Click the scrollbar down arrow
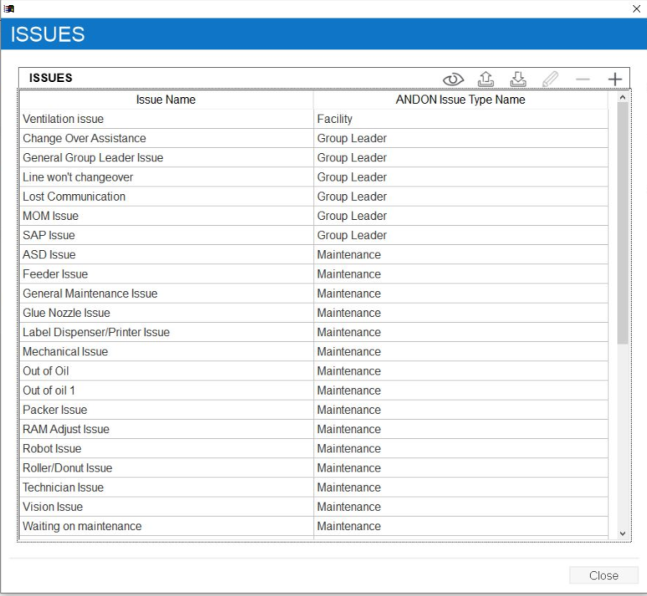The height and width of the screenshot is (596, 647). point(622,532)
